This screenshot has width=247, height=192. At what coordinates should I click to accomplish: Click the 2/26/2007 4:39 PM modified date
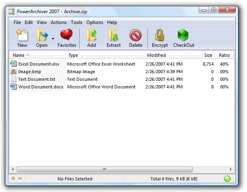coord(164,72)
